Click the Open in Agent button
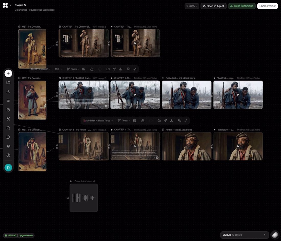Viewport: 281px width, 241px height. [214, 6]
